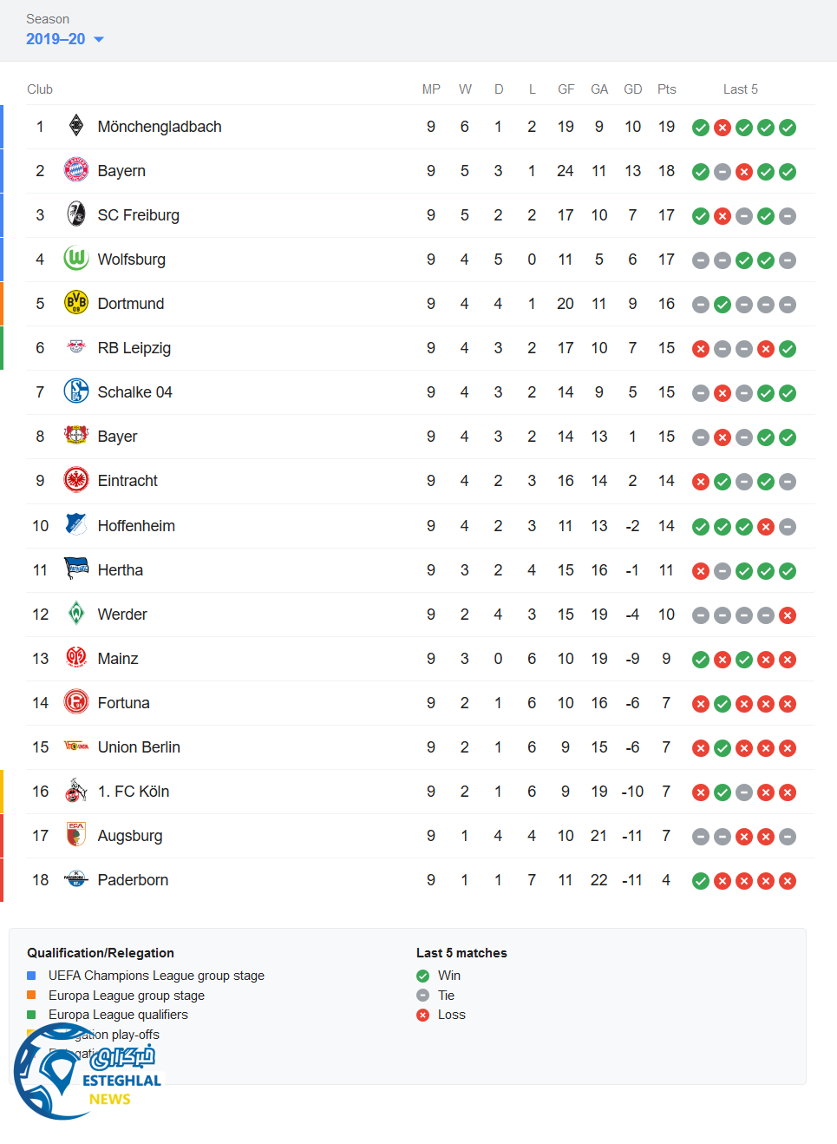This screenshot has height=1144, width=837.
Task: Select the Wolfsburg logo icon
Action: coord(76,259)
